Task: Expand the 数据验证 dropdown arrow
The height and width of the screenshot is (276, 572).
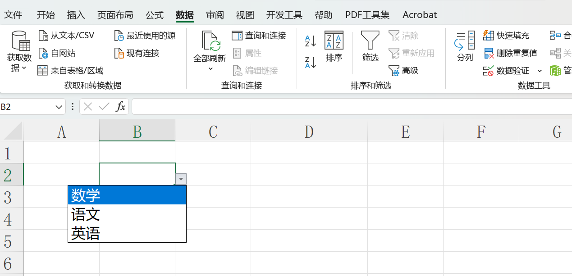Action: 540,71
